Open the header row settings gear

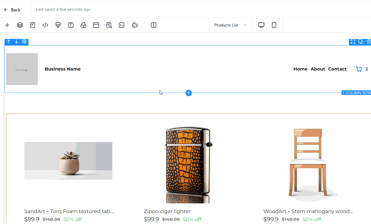(x=24, y=41)
